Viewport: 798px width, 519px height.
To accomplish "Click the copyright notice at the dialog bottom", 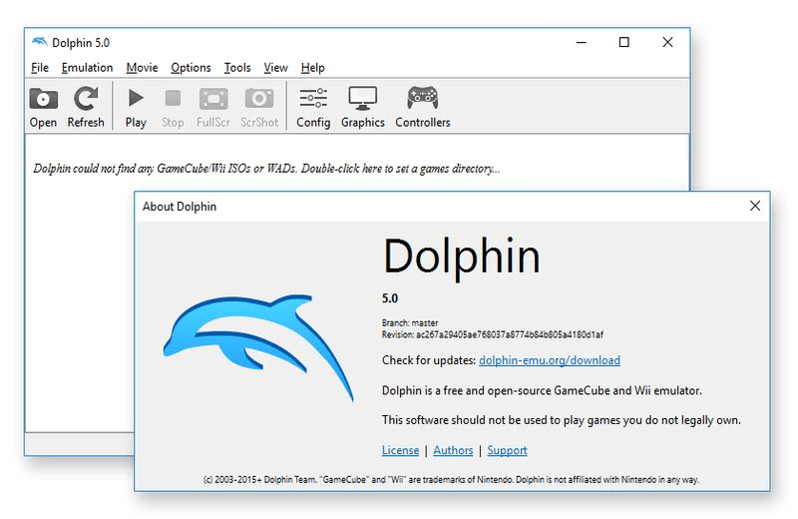I will click(x=451, y=479).
